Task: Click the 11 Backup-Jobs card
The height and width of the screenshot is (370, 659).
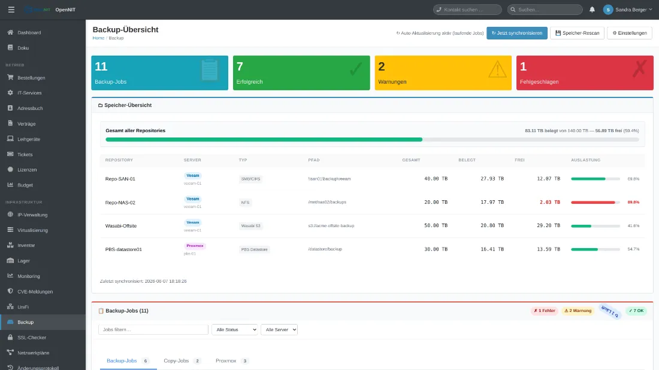Action: [x=160, y=73]
